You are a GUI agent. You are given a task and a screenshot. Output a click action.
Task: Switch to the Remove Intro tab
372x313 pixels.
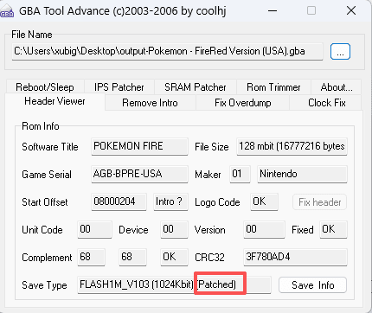point(150,103)
